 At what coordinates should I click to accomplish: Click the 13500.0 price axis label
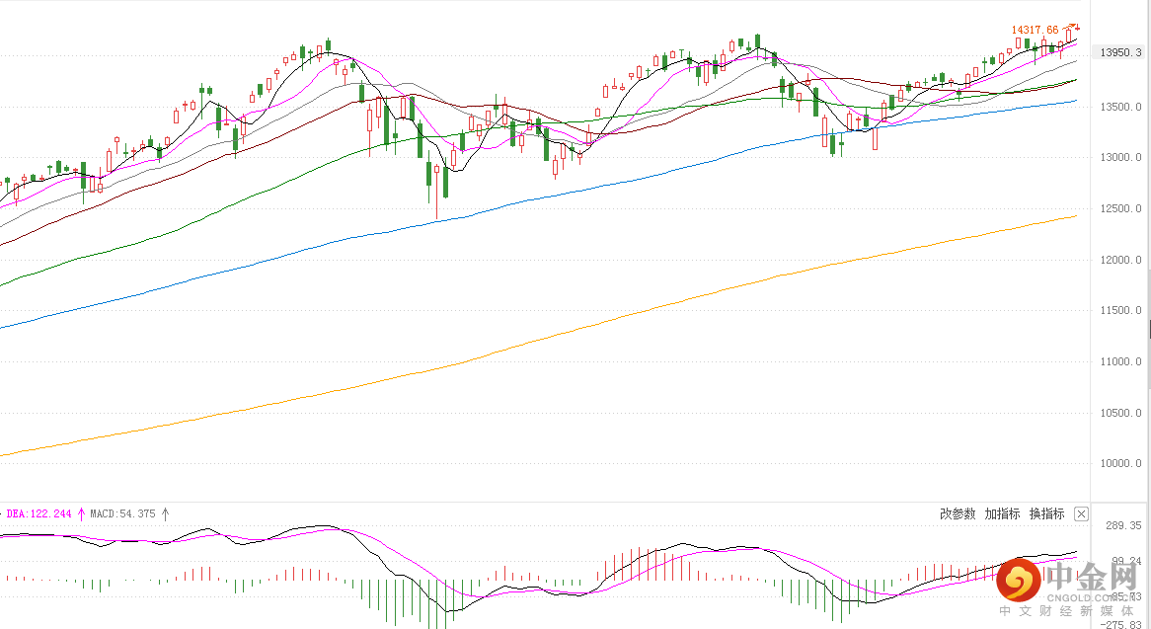1123,107
